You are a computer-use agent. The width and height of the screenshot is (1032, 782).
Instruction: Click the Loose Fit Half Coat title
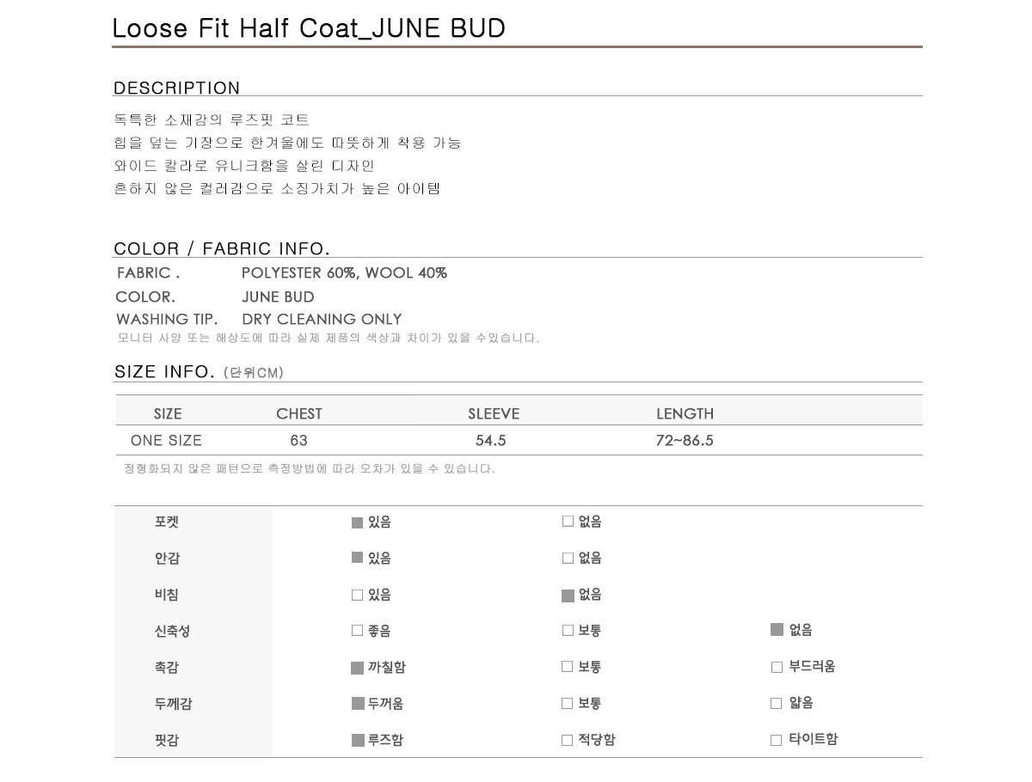point(309,28)
